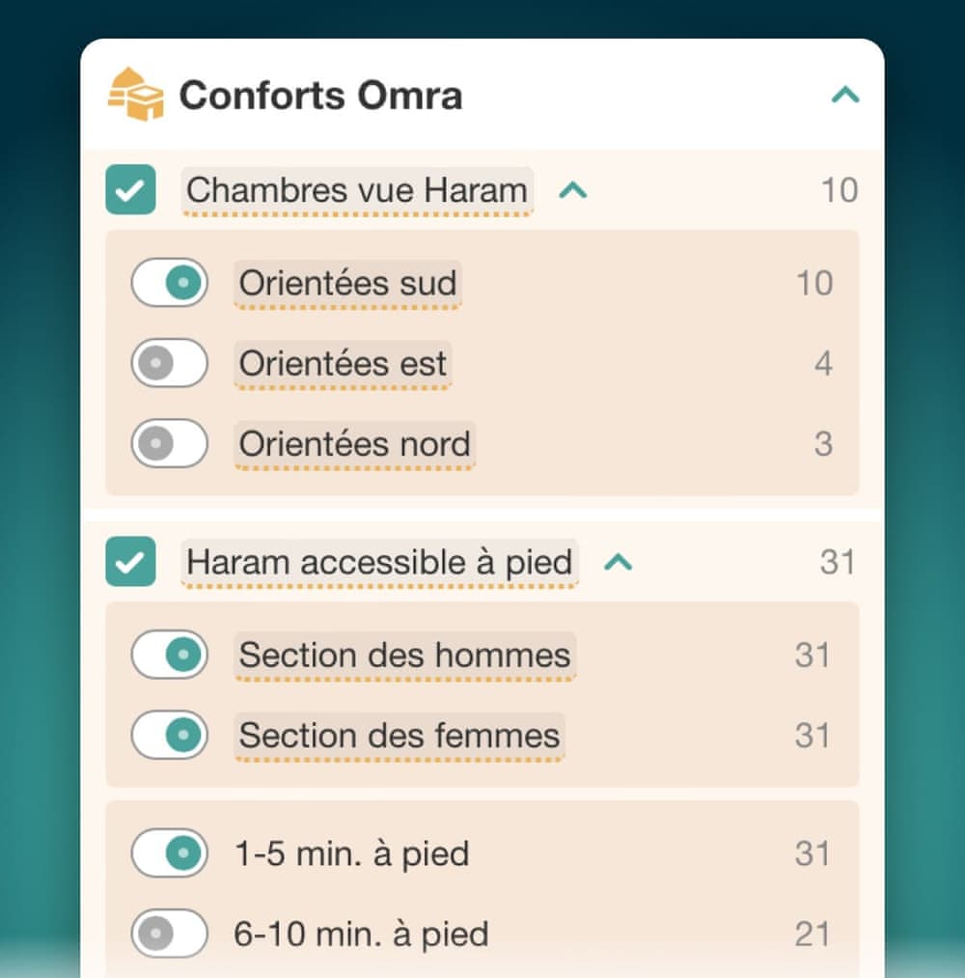Uncheck the Haram accessible à pied filter

click(x=131, y=562)
